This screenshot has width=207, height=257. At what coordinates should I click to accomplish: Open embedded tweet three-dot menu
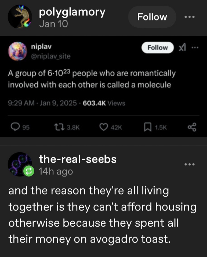click(x=195, y=48)
